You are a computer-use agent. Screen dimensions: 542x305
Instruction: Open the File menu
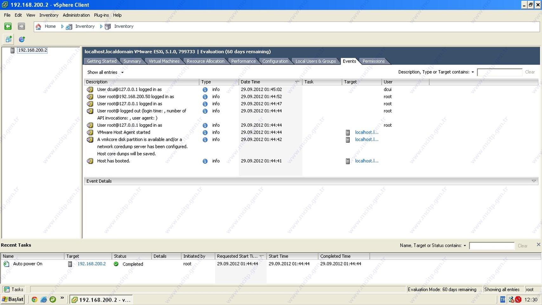[x=7, y=15]
